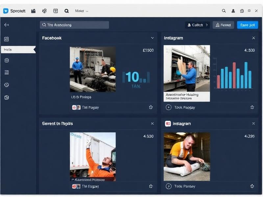Screen dimensions: 263x197
Task: Select the Instagram panel header
Action: [173, 38]
